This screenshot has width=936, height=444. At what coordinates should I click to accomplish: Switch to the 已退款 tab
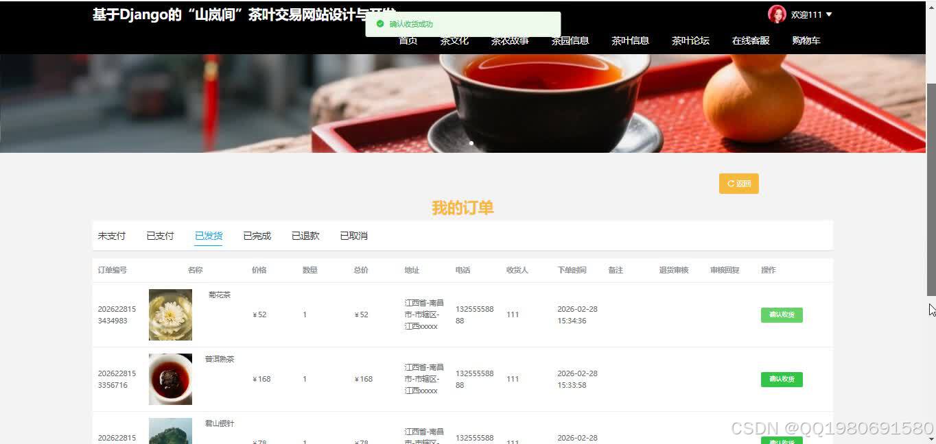[305, 236]
